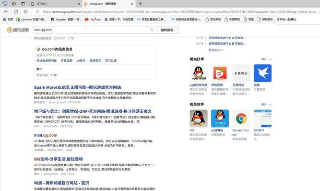This screenshot has width=320, height=191.
Task: Open 官方认证 link
Action: pyautogui.click(x=111, y=61)
